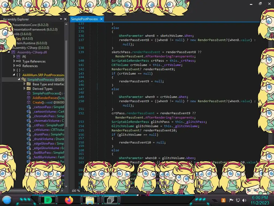The height and width of the screenshot is (206, 274).
Task: Click the namespace braces icon beside AkilliMum.SRP.PostProcessing
Action: [x=18, y=75]
